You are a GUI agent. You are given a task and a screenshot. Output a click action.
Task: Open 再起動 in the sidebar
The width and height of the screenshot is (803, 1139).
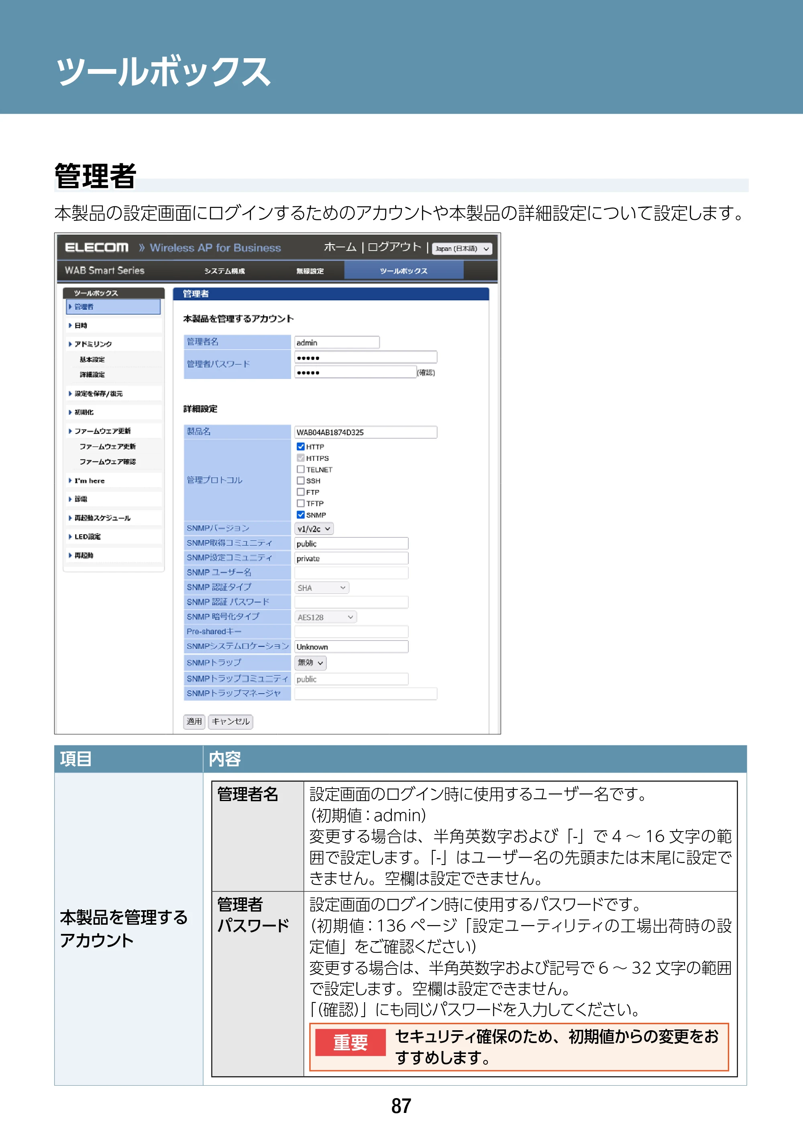(x=113, y=555)
